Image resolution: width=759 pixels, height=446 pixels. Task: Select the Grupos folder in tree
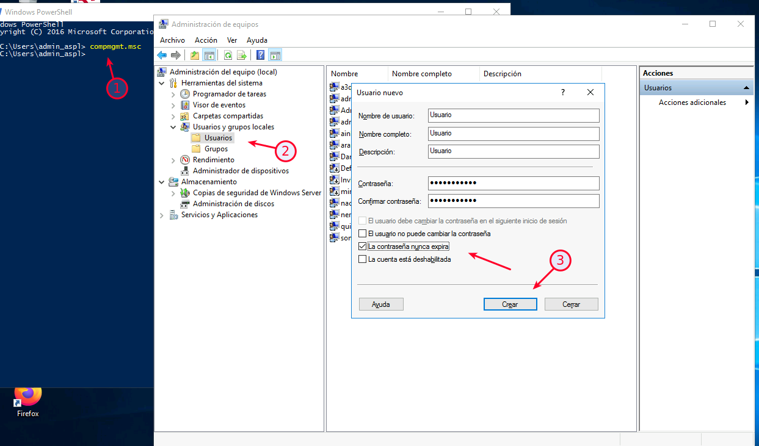pyautogui.click(x=216, y=149)
